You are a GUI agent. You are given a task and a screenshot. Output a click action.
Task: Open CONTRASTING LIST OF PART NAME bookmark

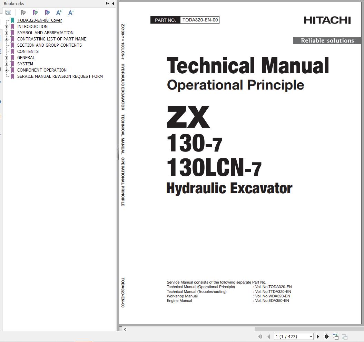point(52,39)
